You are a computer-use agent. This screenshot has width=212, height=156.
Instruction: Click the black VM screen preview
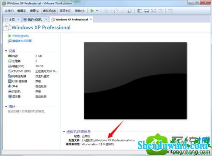coord(135,80)
